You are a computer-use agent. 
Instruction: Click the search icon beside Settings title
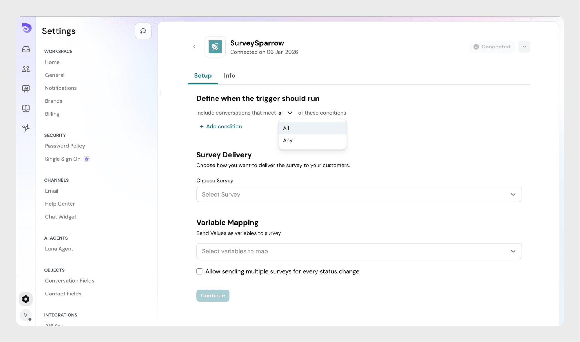(143, 31)
